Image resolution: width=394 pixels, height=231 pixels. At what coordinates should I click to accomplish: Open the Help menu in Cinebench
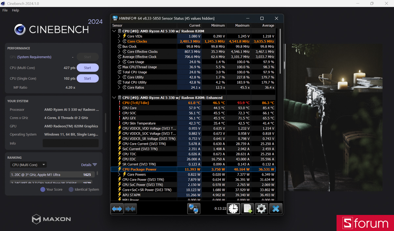(15, 10)
